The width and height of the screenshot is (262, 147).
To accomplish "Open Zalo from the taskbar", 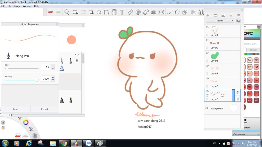I will [89, 143].
